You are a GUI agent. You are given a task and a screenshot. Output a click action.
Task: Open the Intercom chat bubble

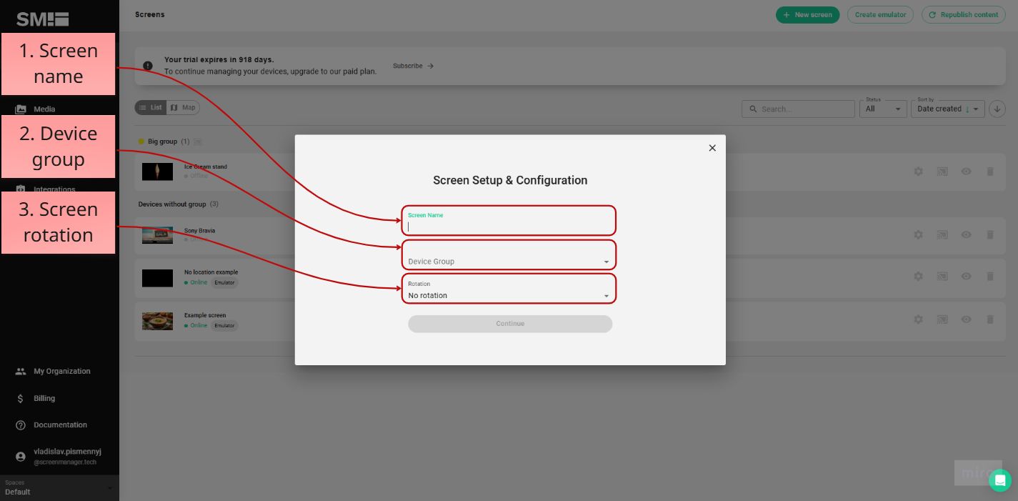(1000, 481)
